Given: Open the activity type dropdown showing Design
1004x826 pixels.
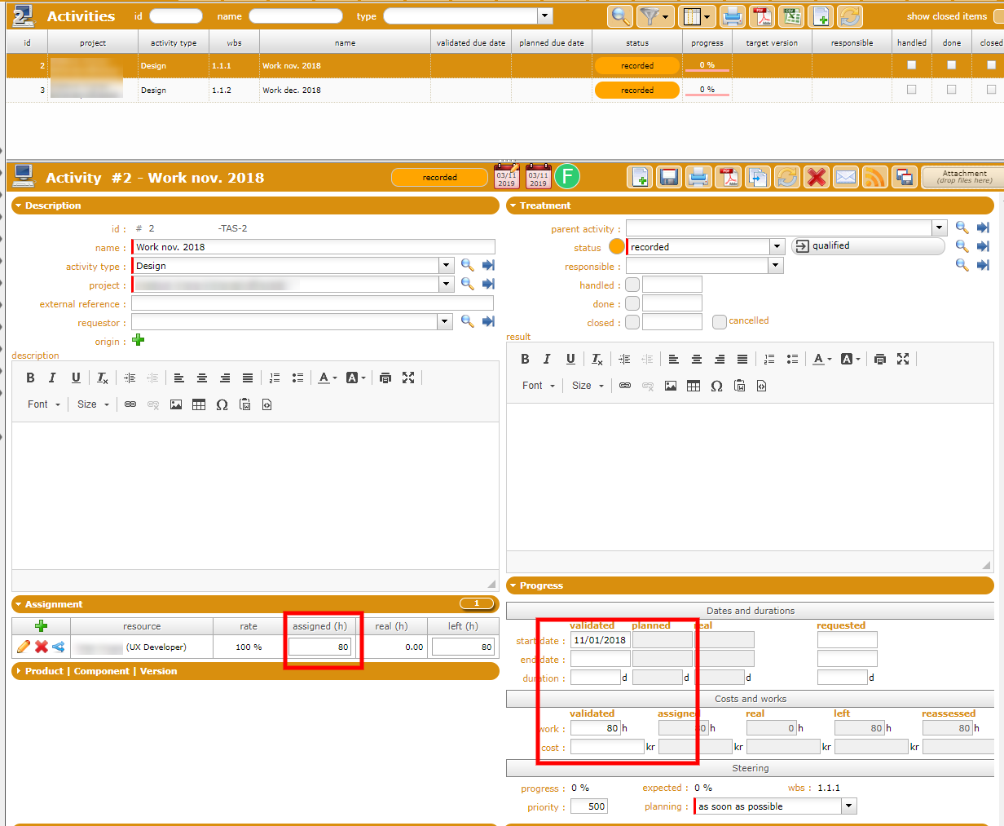Looking at the screenshot, I should coord(446,265).
